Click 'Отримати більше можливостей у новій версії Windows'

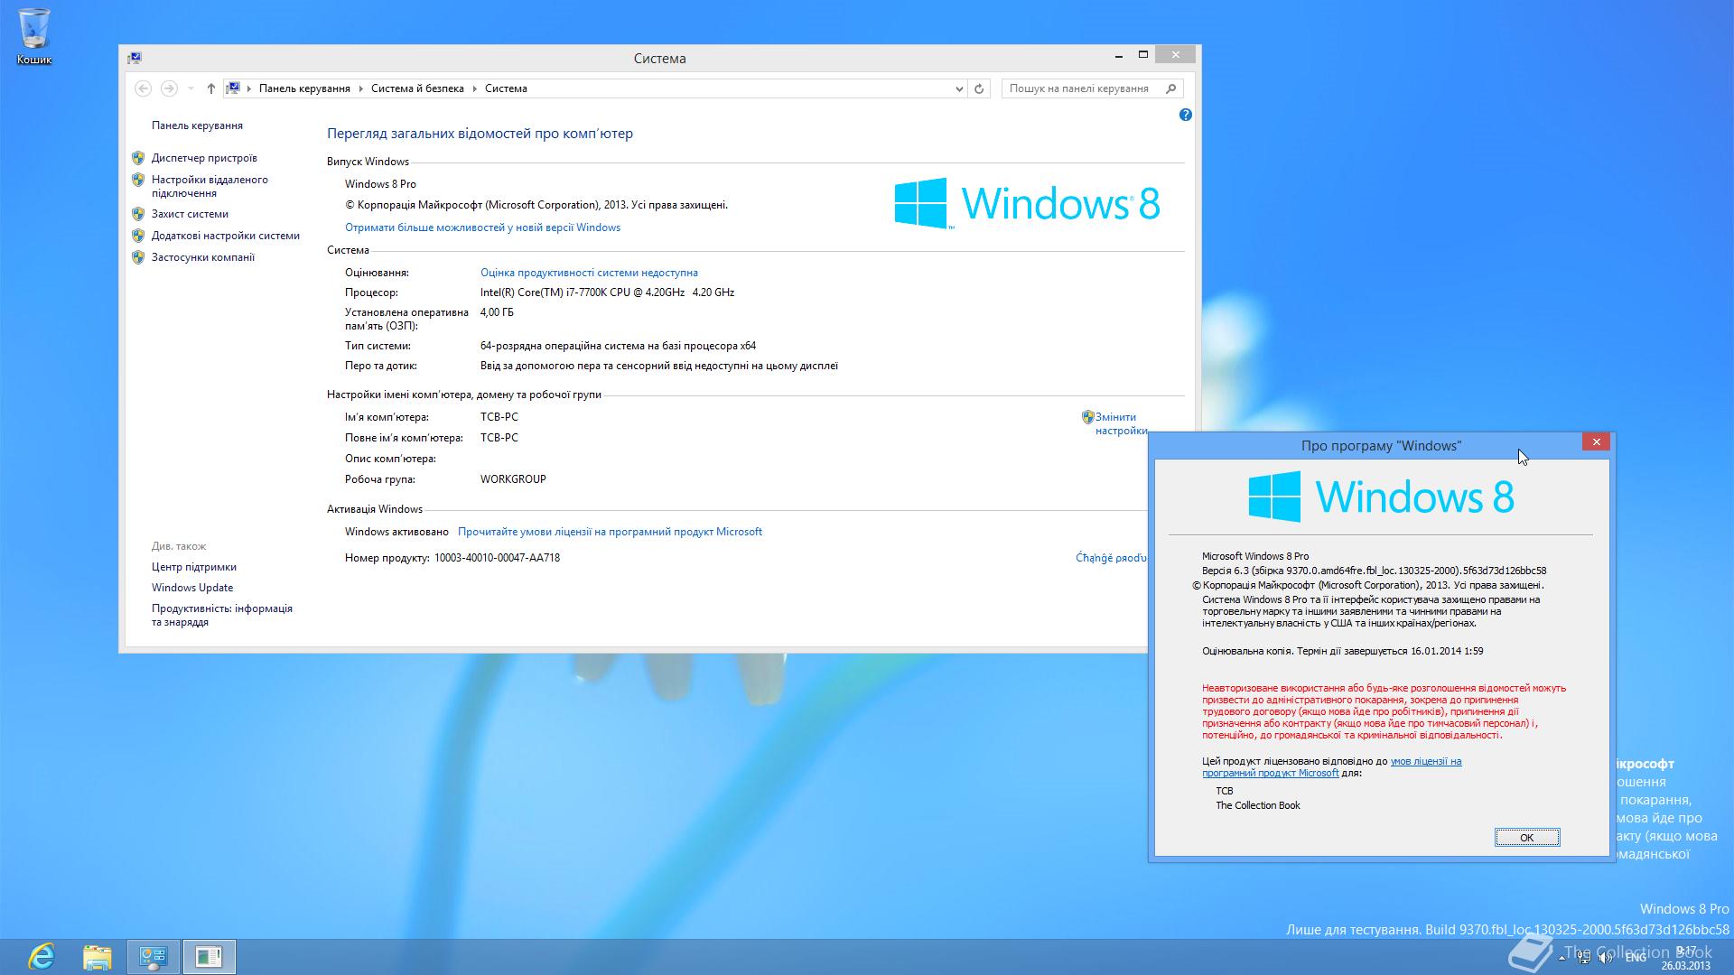(x=482, y=227)
